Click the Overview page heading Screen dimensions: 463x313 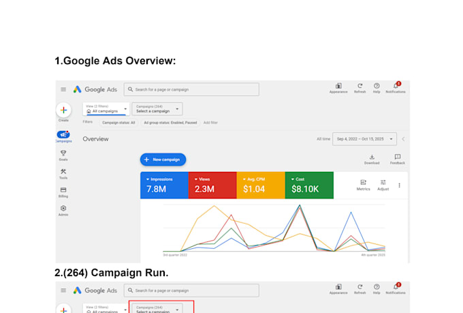click(95, 139)
